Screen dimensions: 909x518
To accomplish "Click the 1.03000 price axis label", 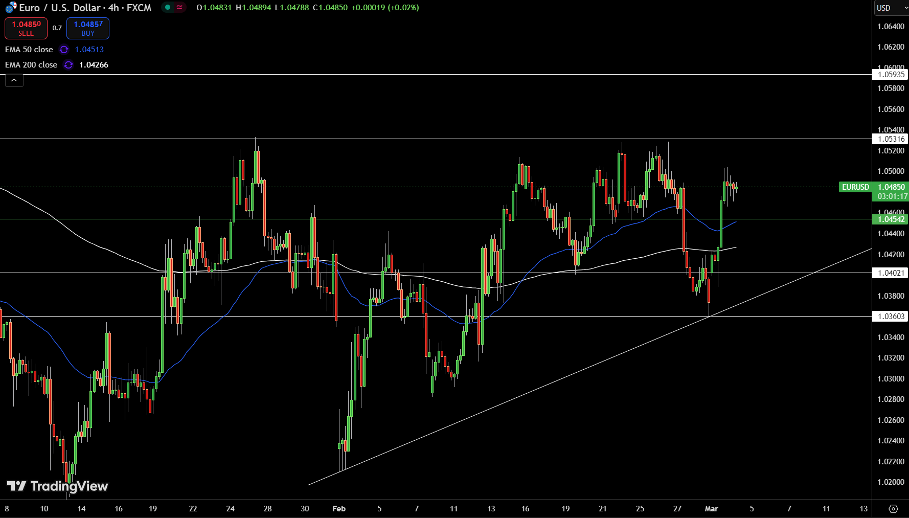I will point(891,379).
